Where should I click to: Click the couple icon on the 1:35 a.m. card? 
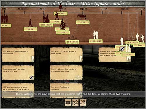click(x=31, y=94)
